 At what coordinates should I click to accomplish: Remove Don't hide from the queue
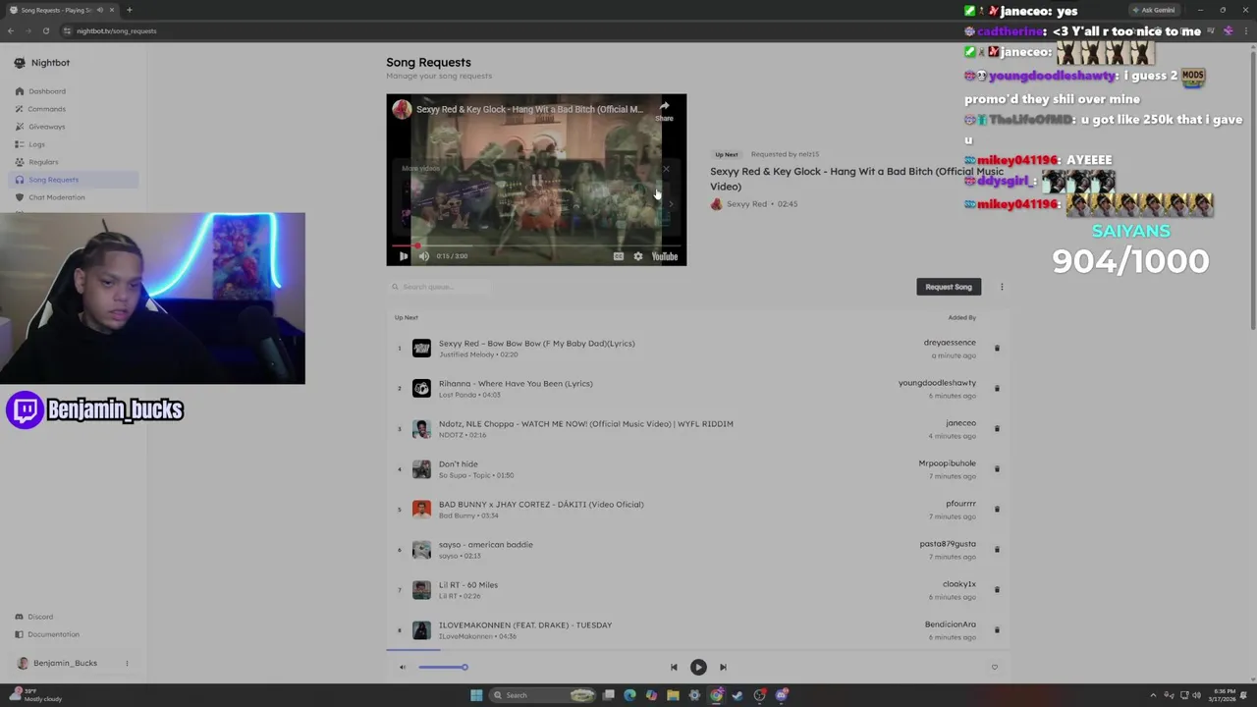coord(997,469)
